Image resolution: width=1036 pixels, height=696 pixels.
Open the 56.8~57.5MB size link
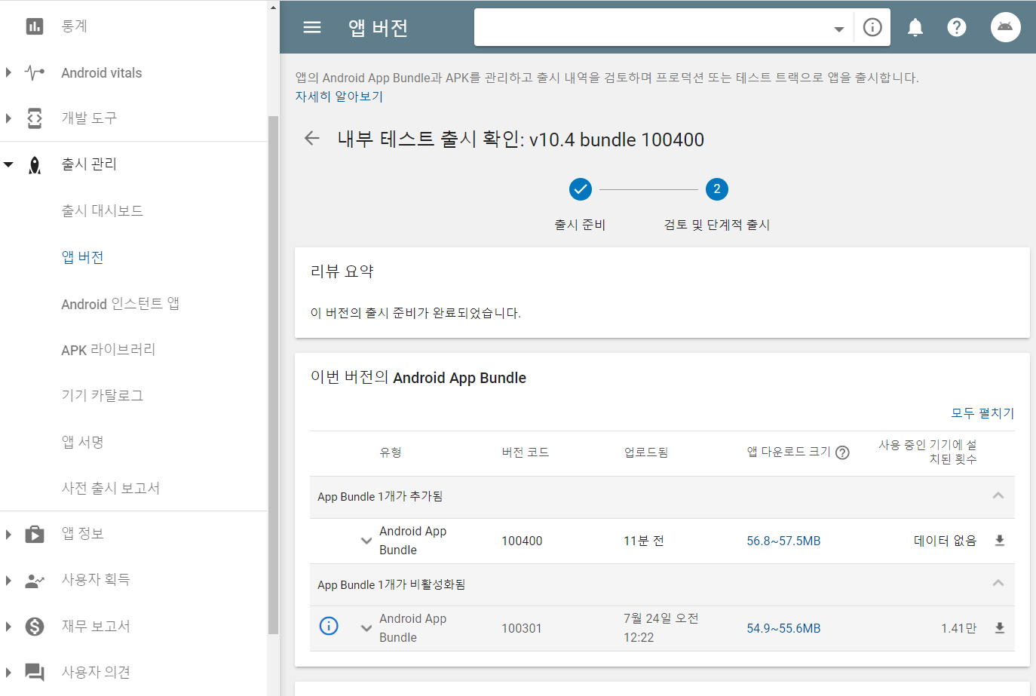(x=783, y=541)
